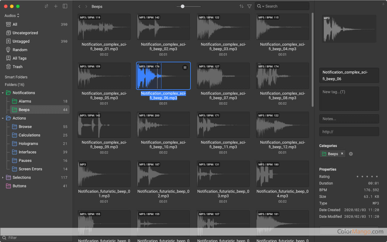Screen dimensions: 387x242
Task: Adjust the thumbnail size slider
Action: [183, 6]
